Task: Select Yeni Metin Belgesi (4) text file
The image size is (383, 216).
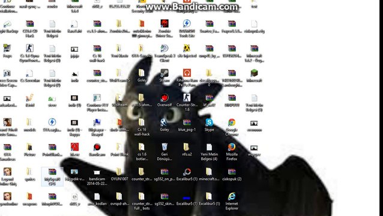Action: pyautogui.click(x=210, y=152)
